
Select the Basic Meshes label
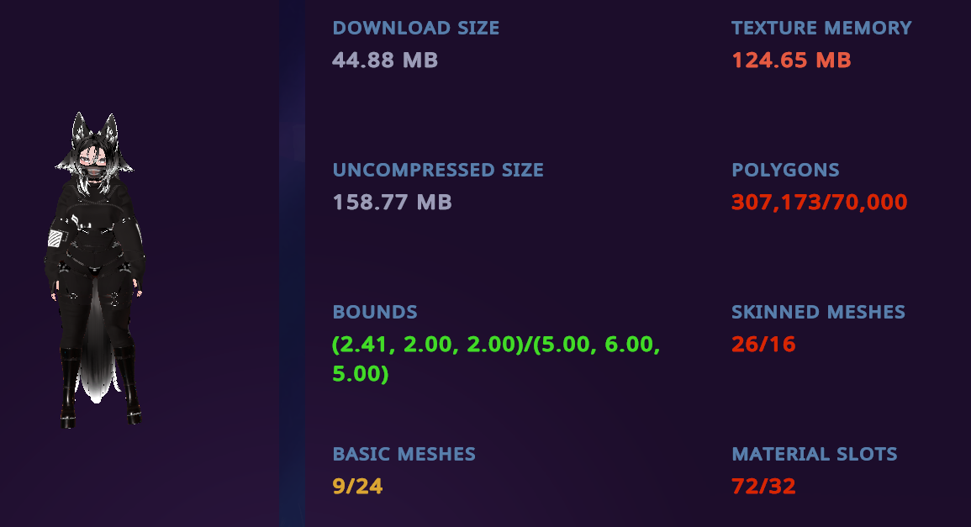click(404, 454)
